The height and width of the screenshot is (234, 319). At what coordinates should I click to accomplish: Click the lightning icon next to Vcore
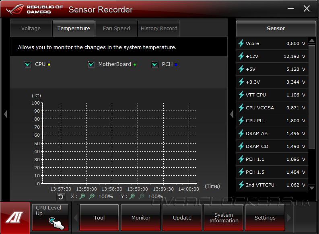pos(241,43)
